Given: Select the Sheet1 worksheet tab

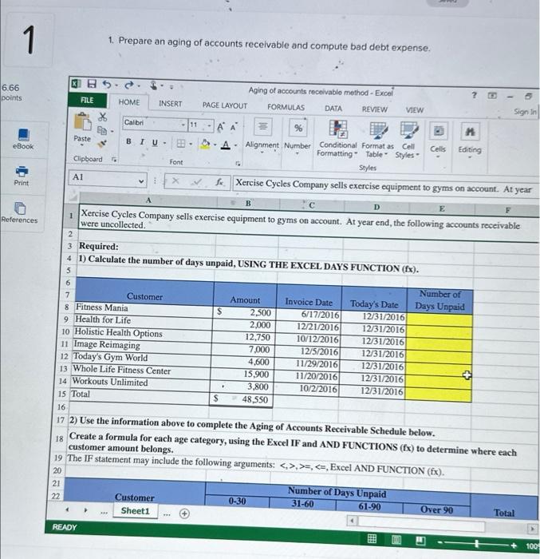Looking at the screenshot, I should pyautogui.click(x=135, y=510).
